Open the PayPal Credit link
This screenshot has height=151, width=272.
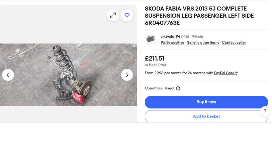click(x=225, y=73)
